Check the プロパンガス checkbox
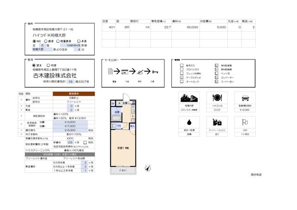This screenshot has width=297, height=210. [x=181, y=69]
